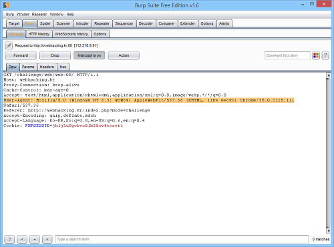Select the Proxy tab

[x=29, y=23]
